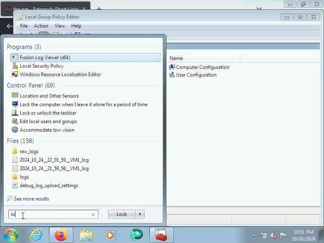Open Action Center flag icon
Screen dimensions: 324x243
point(283,235)
